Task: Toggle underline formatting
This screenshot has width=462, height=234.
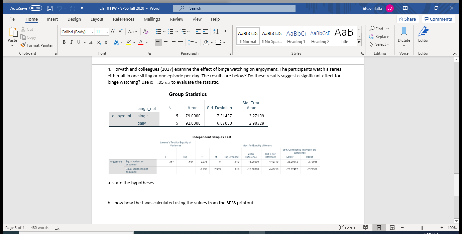Action: 78,42
